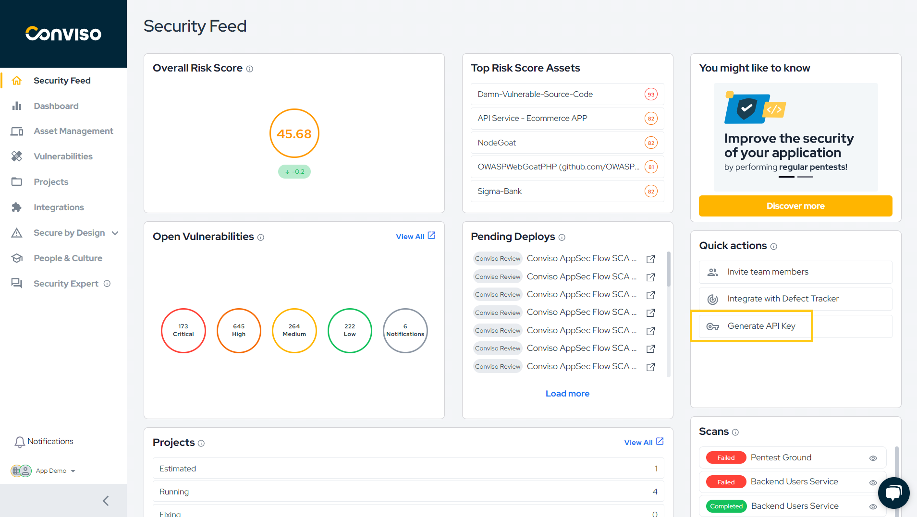Screen dimensions: 917x517
Task: Open Projects in the sidebar
Action: 51,182
